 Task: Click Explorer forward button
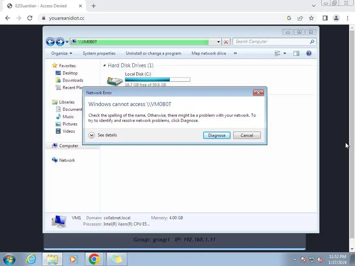coord(60,42)
